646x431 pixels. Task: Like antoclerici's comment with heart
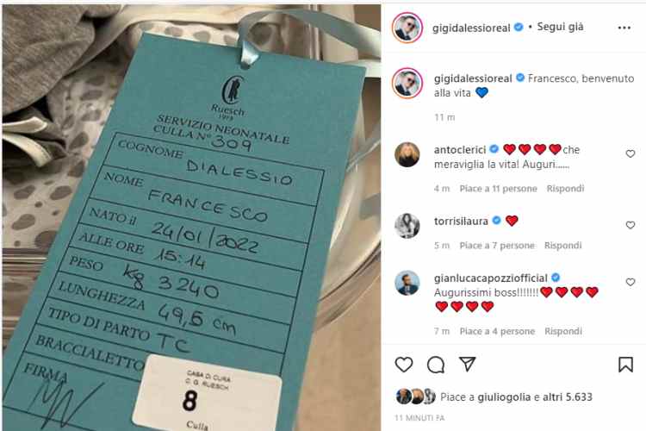coord(630,153)
